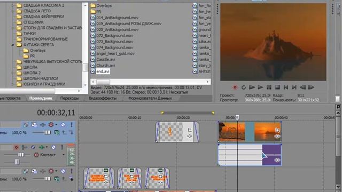
Task: Click compositing mode icon on bottom video track
Action: tap(57, 179)
